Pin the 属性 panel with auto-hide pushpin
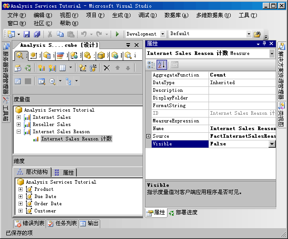288x239 pixels. [x=264, y=44]
